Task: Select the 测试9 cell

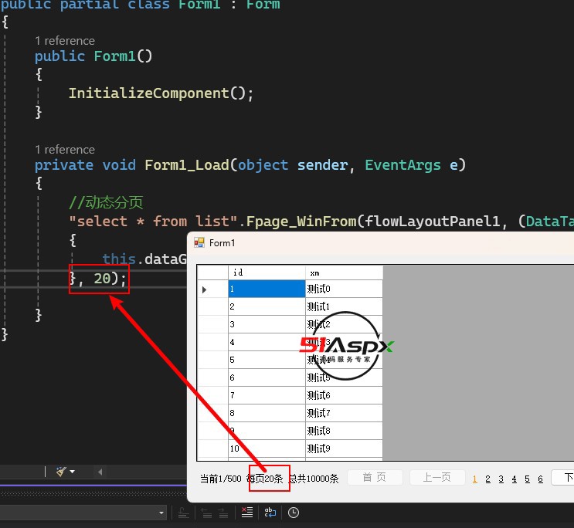Action: pyautogui.click(x=344, y=448)
